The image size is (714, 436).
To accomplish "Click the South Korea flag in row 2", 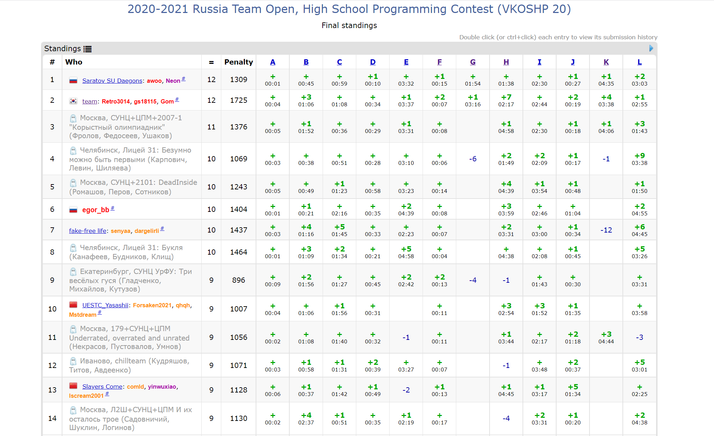I will pyautogui.click(x=73, y=101).
